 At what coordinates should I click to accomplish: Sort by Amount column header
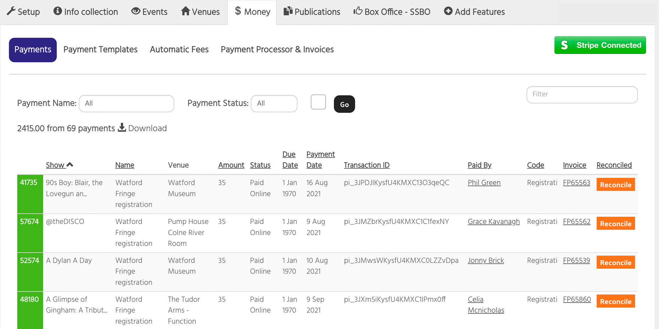coord(231,165)
